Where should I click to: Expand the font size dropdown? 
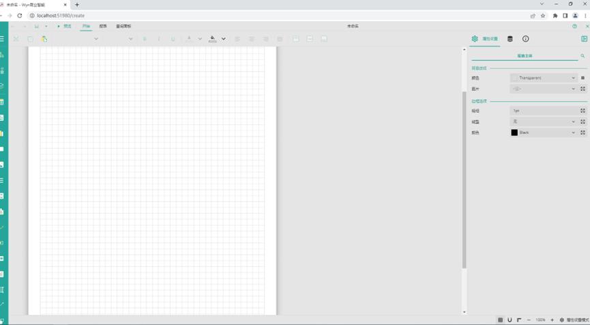[130, 39]
